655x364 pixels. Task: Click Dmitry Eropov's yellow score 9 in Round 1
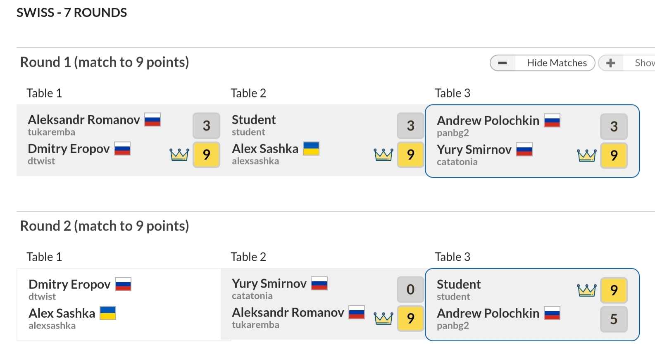pos(206,155)
